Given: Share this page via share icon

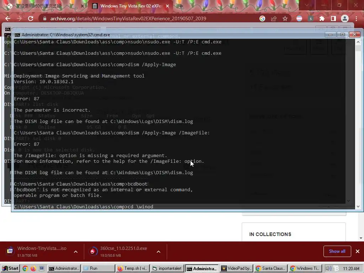Looking at the screenshot, I should click(x=274, y=18).
